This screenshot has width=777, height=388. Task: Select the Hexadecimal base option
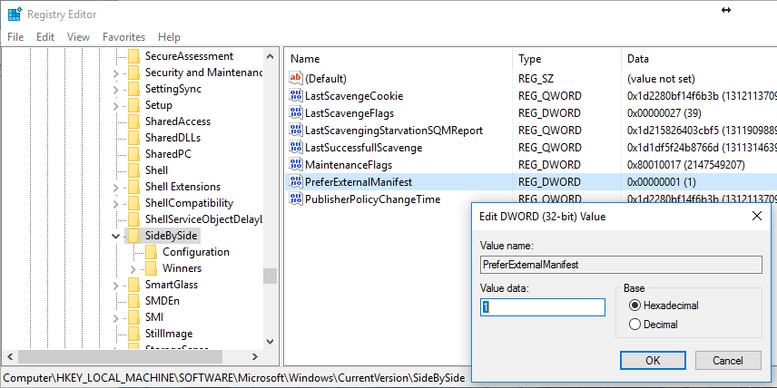pos(634,306)
